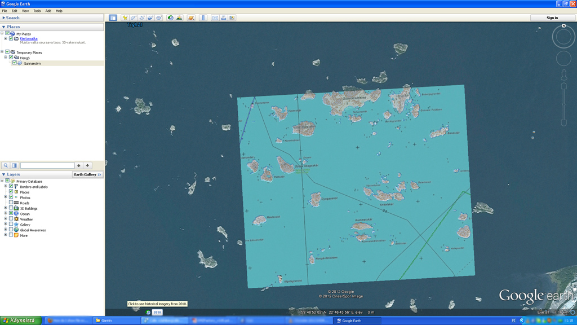Click the Places search input field
This screenshot has width=577, height=325.
coord(47,165)
